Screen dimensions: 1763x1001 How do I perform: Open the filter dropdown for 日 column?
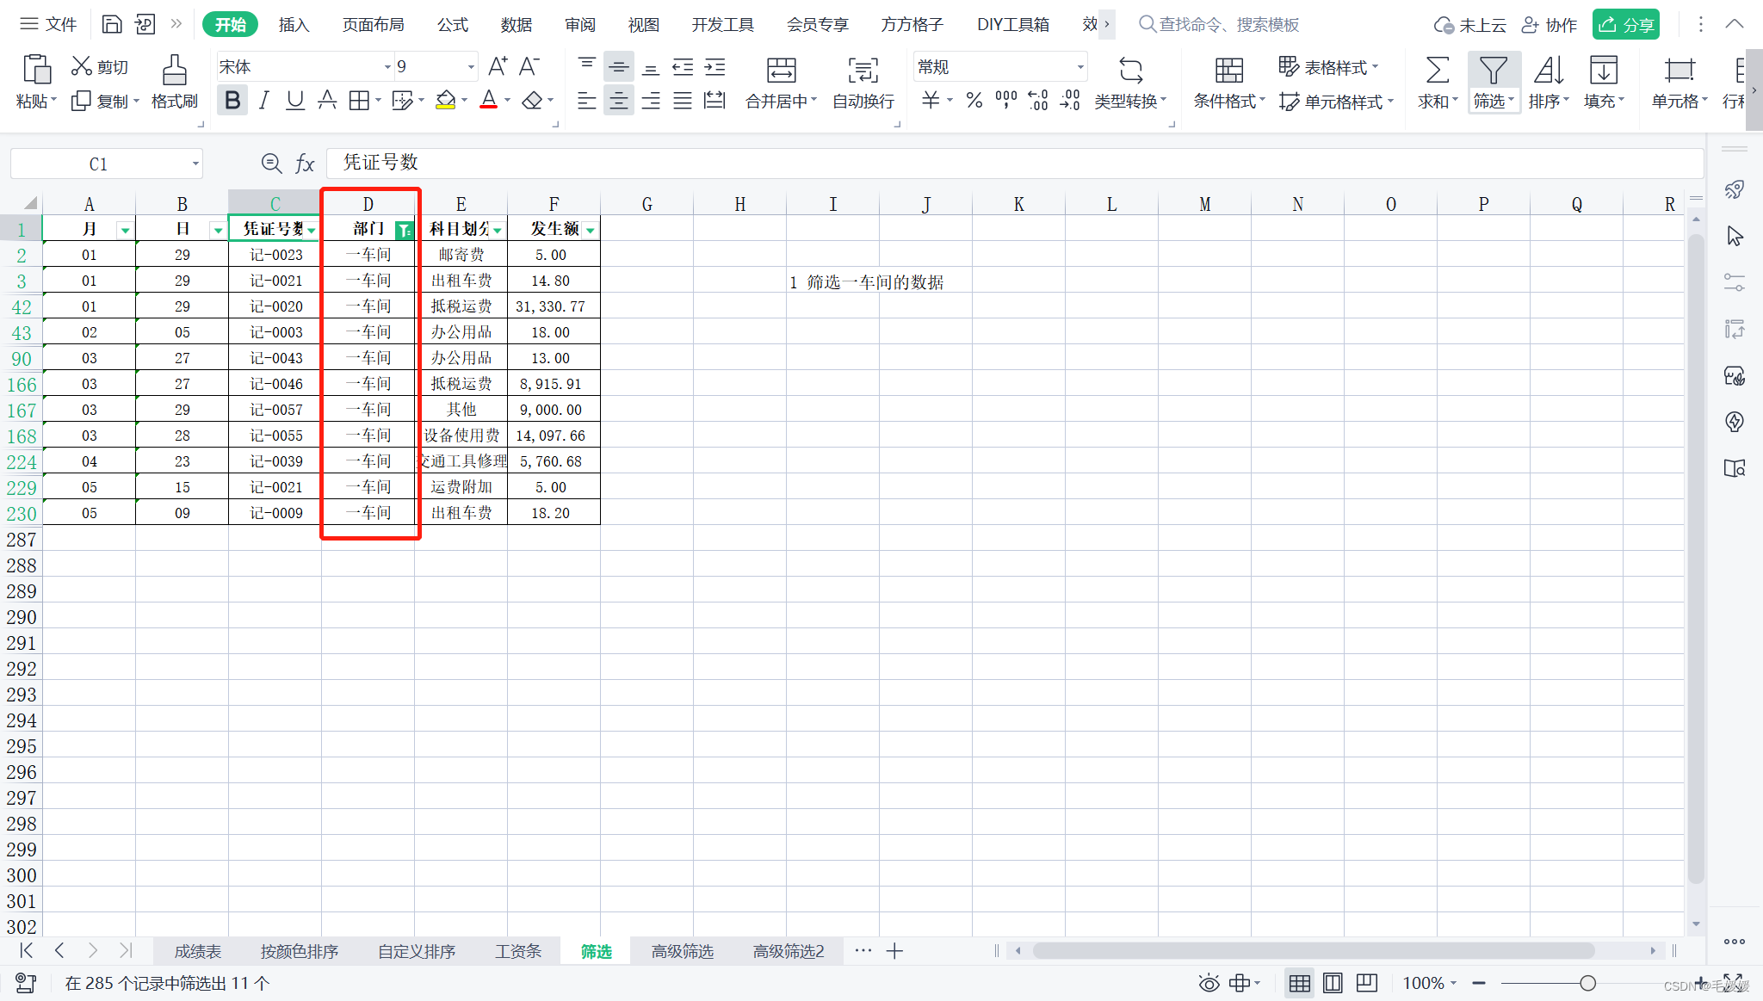218,230
